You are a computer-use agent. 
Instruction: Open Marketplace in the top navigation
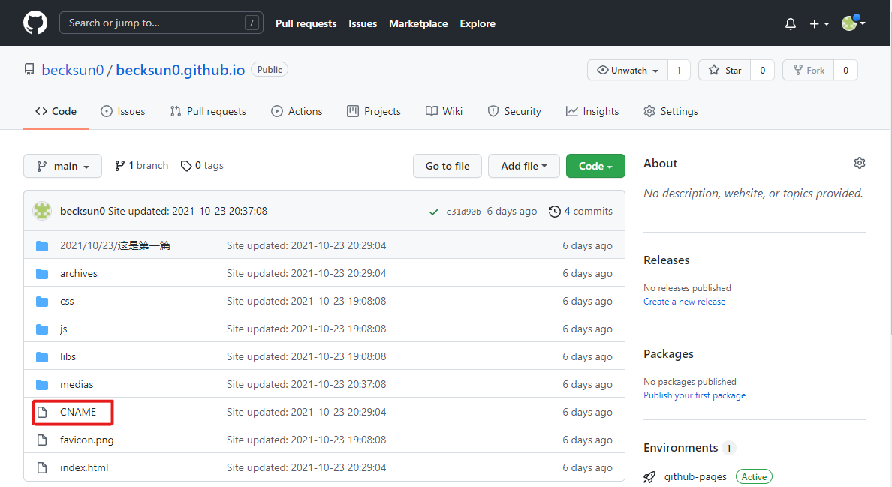pyautogui.click(x=418, y=23)
